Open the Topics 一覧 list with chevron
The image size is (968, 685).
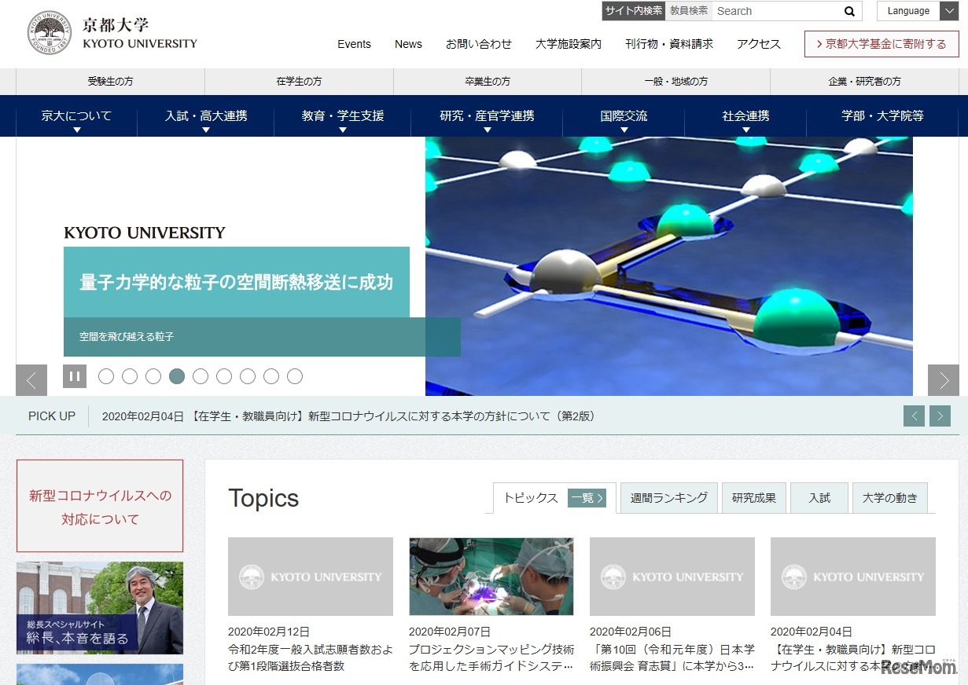pyautogui.click(x=587, y=498)
